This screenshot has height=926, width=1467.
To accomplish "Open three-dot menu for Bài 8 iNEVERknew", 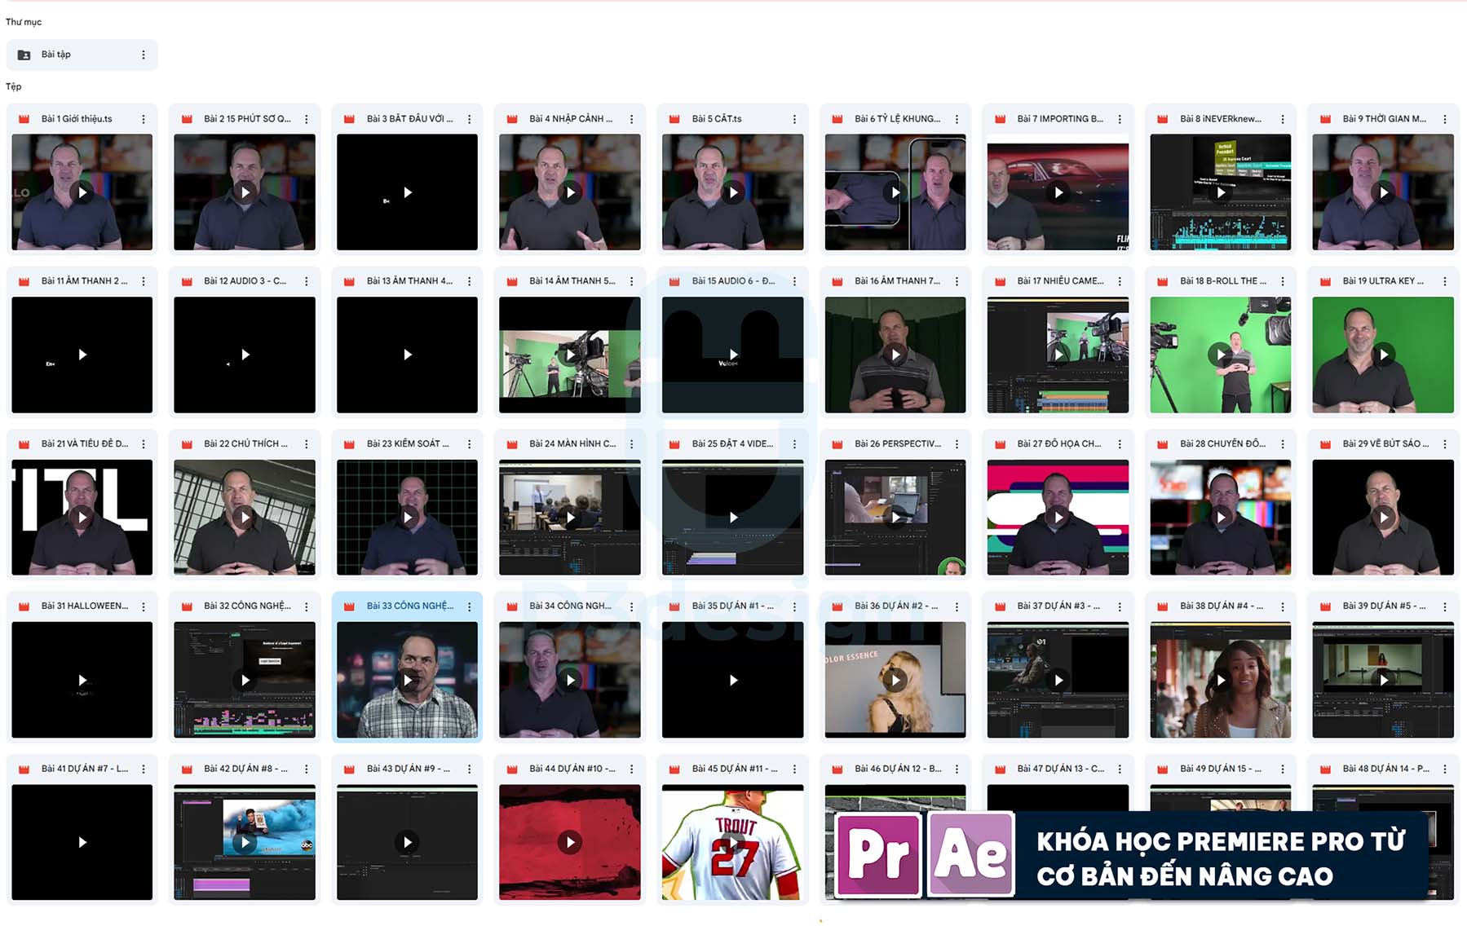I will pos(1283,119).
